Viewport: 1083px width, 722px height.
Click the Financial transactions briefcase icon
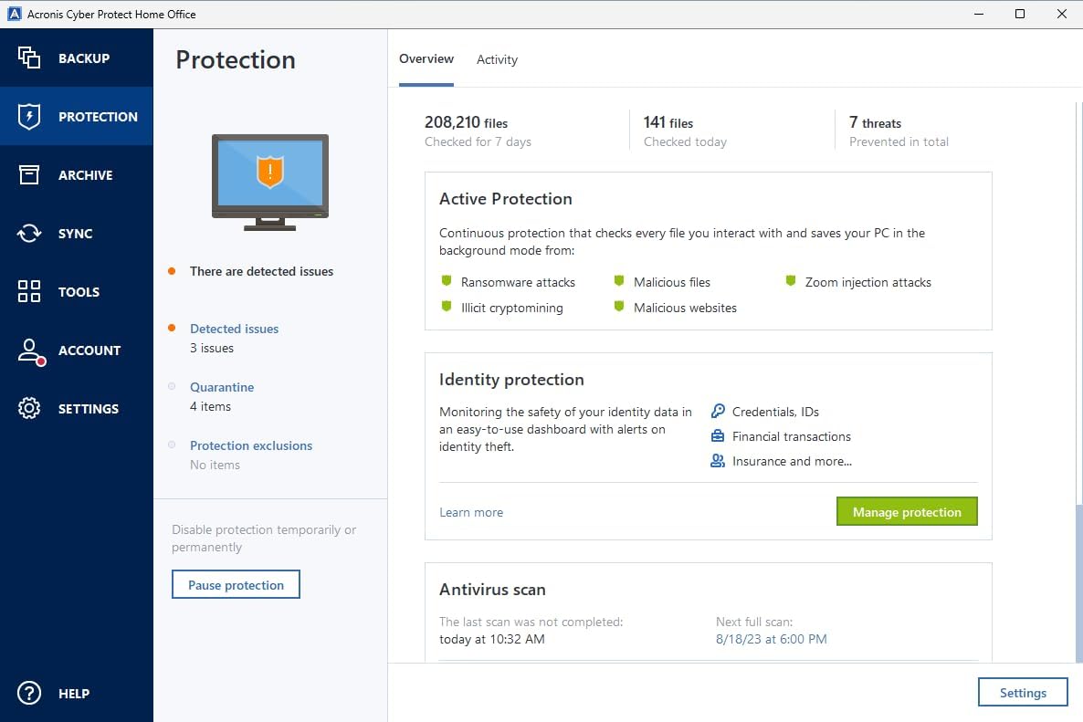point(717,436)
